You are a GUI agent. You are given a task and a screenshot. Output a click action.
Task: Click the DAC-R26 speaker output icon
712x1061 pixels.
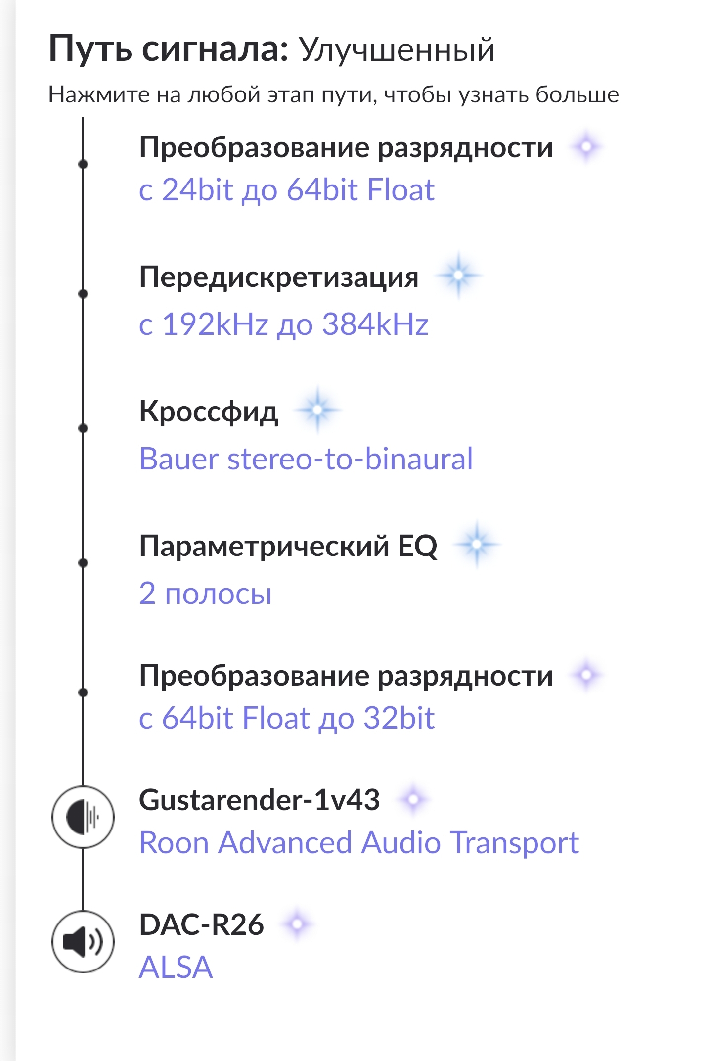[x=83, y=941]
